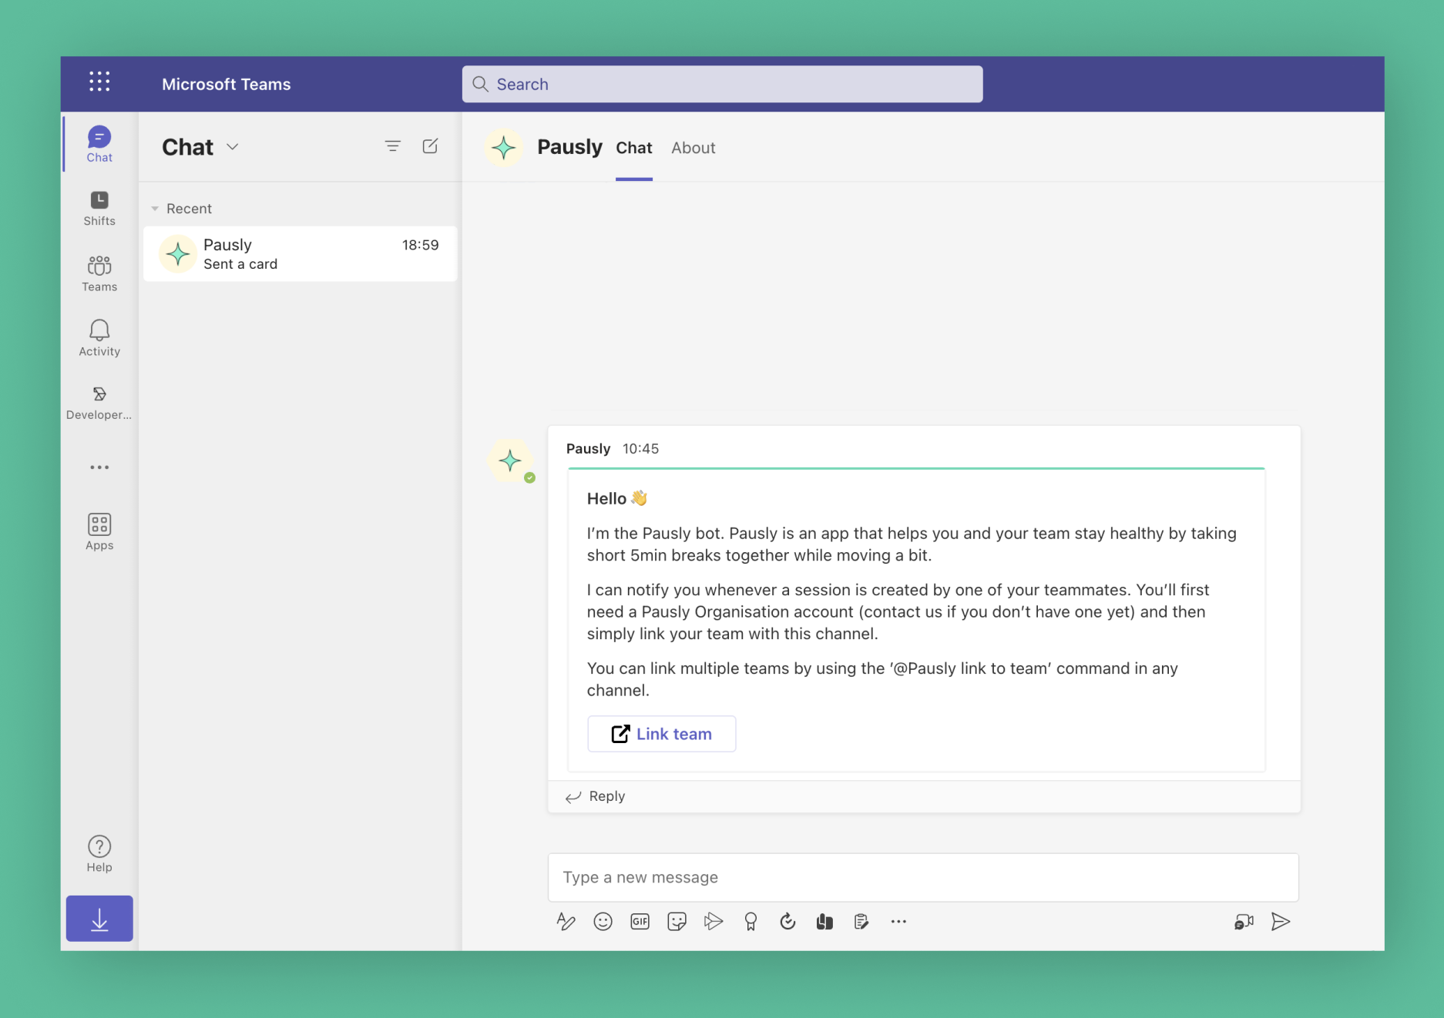The height and width of the screenshot is (1018, 1444).
Task: Click the thumbs-up icon in compose toolbar
Action: click(x=824, y=922)
